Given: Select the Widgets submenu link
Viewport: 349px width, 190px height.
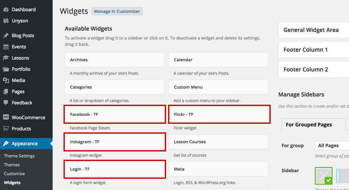Looking at the screenshot, I should pyautogui.click(x=12, y=183).
